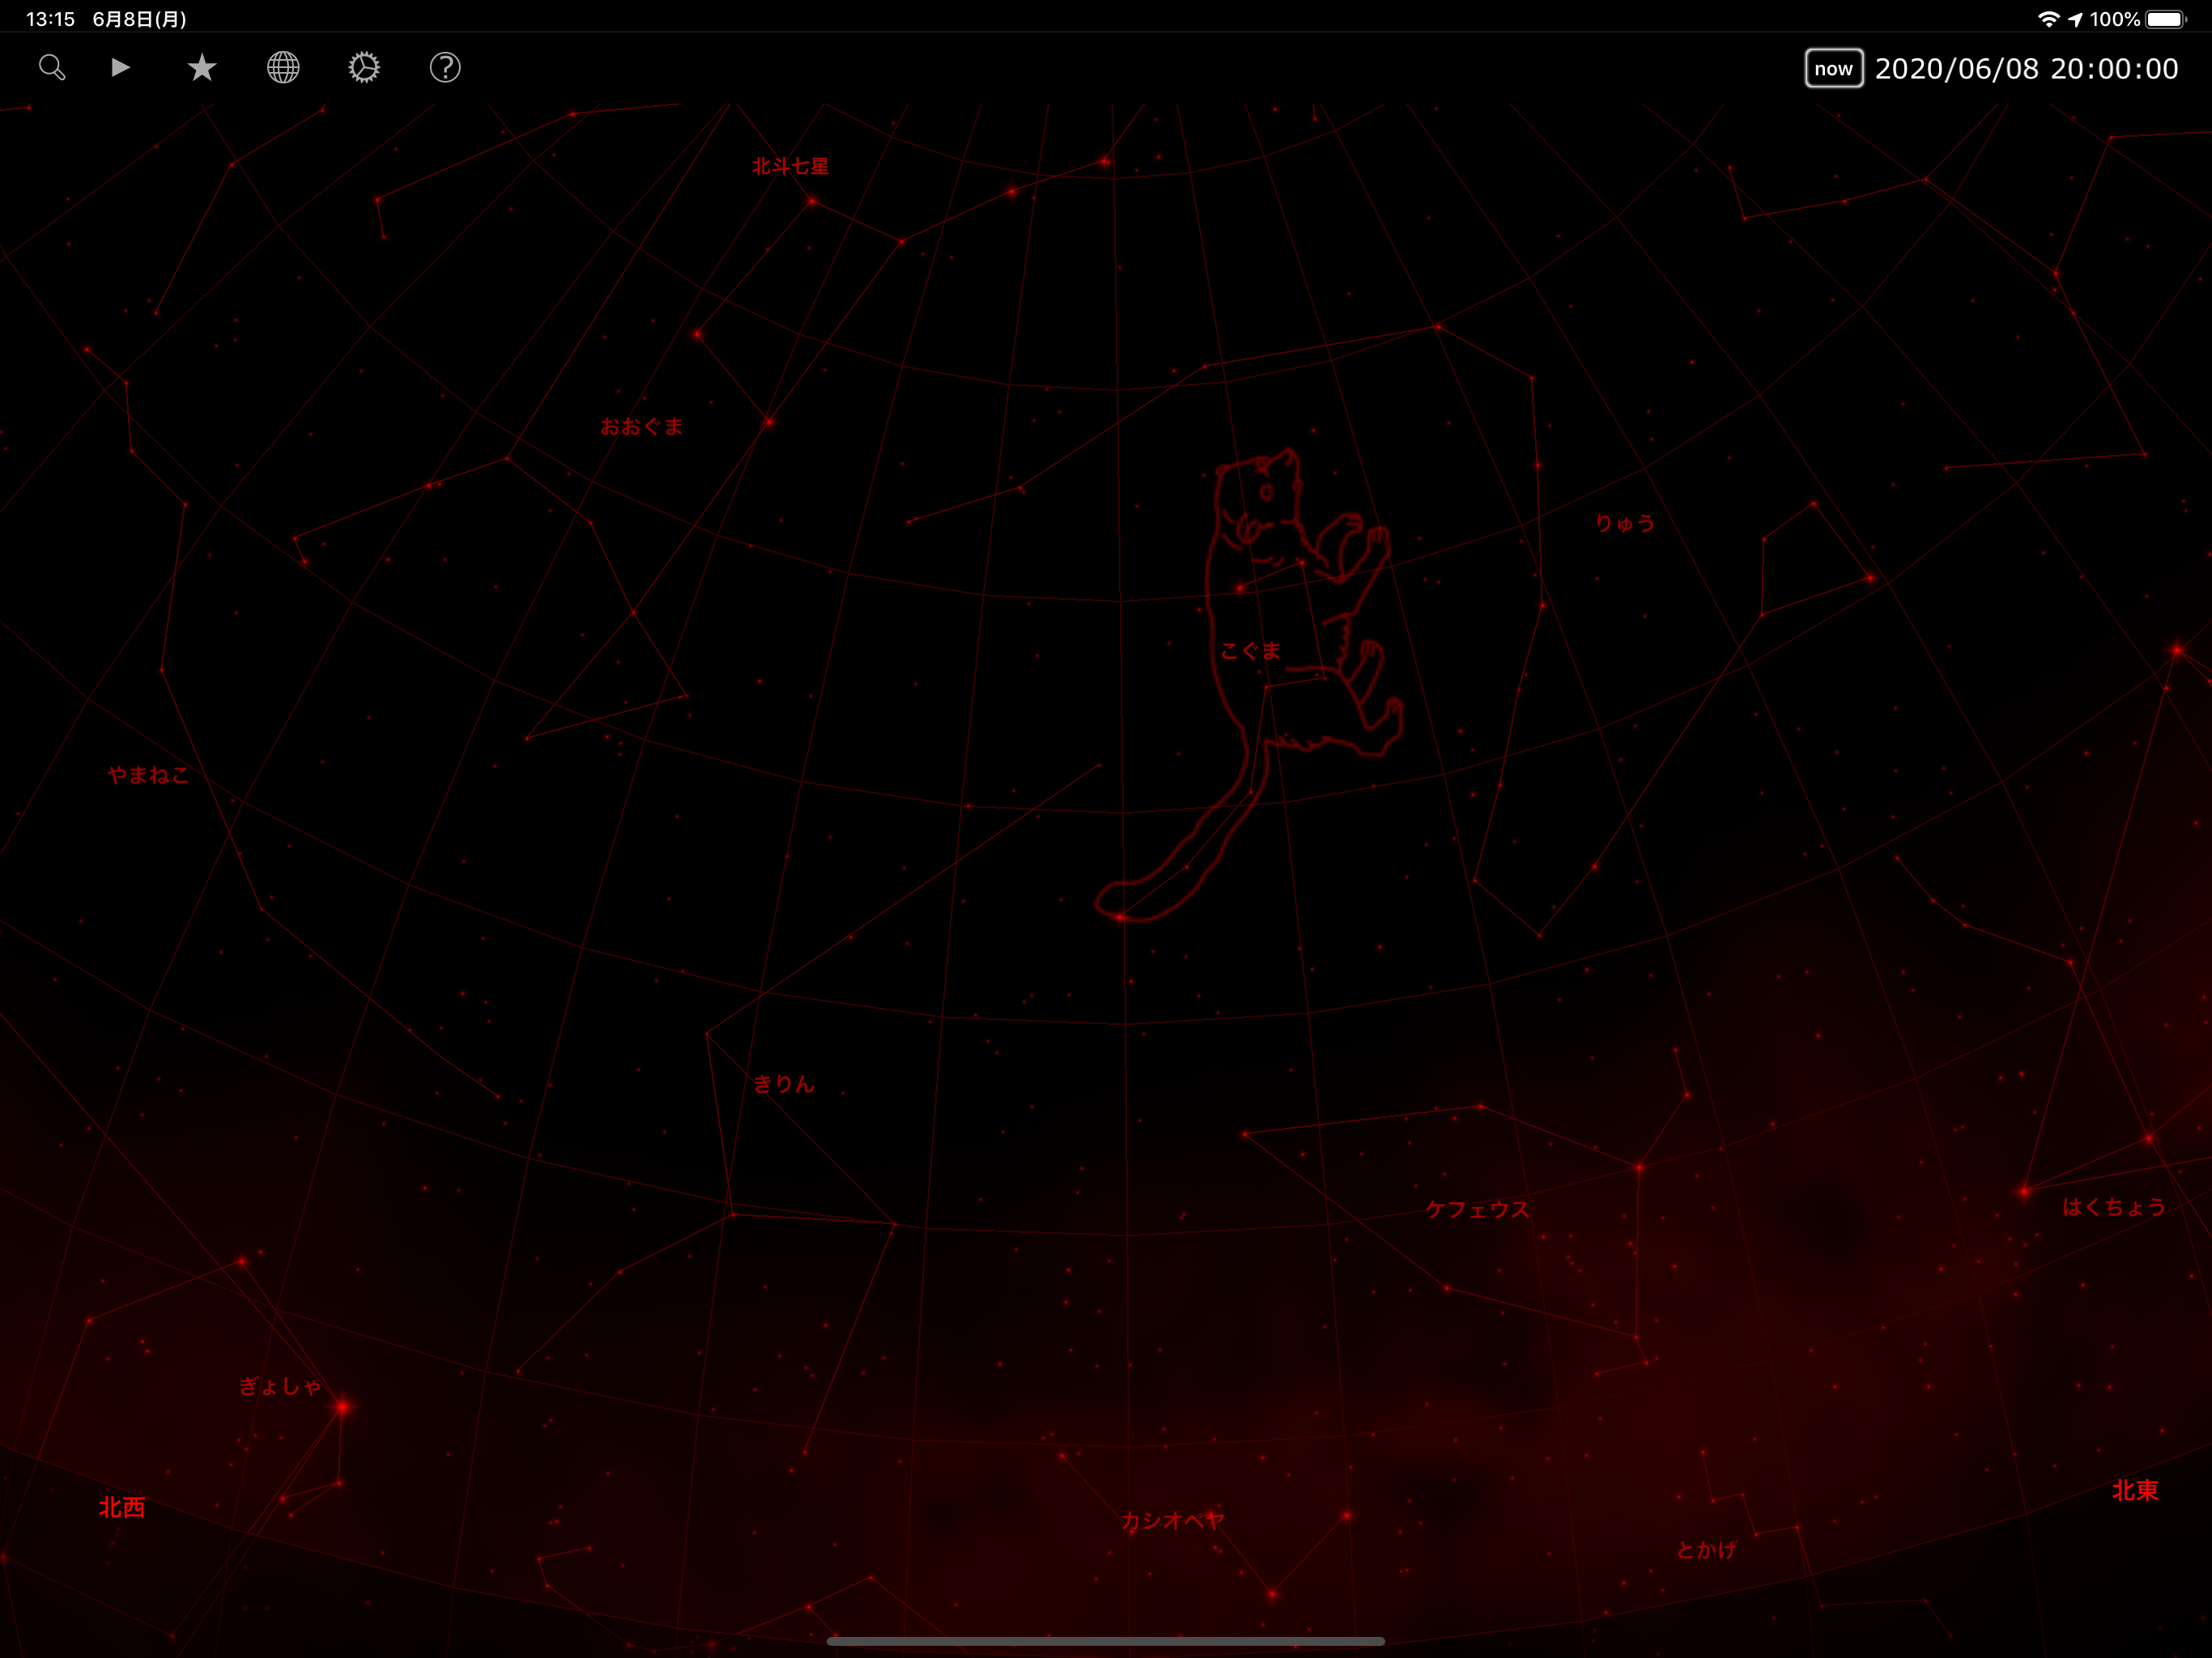
Task: Start time playback with play icon
Action: [x=120, y=67]
